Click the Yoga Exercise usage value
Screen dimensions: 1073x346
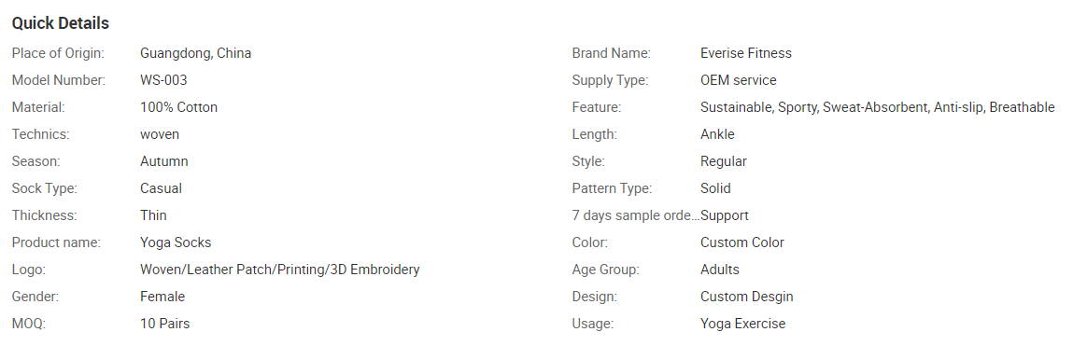coord(743,324)
